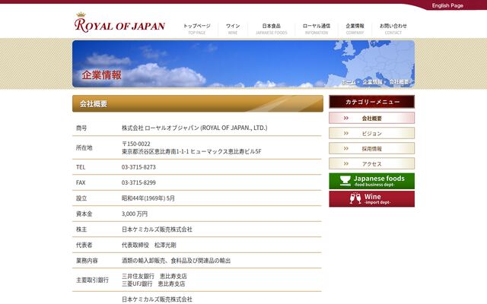Click the postal code 〒150-0022

(136, 144)
